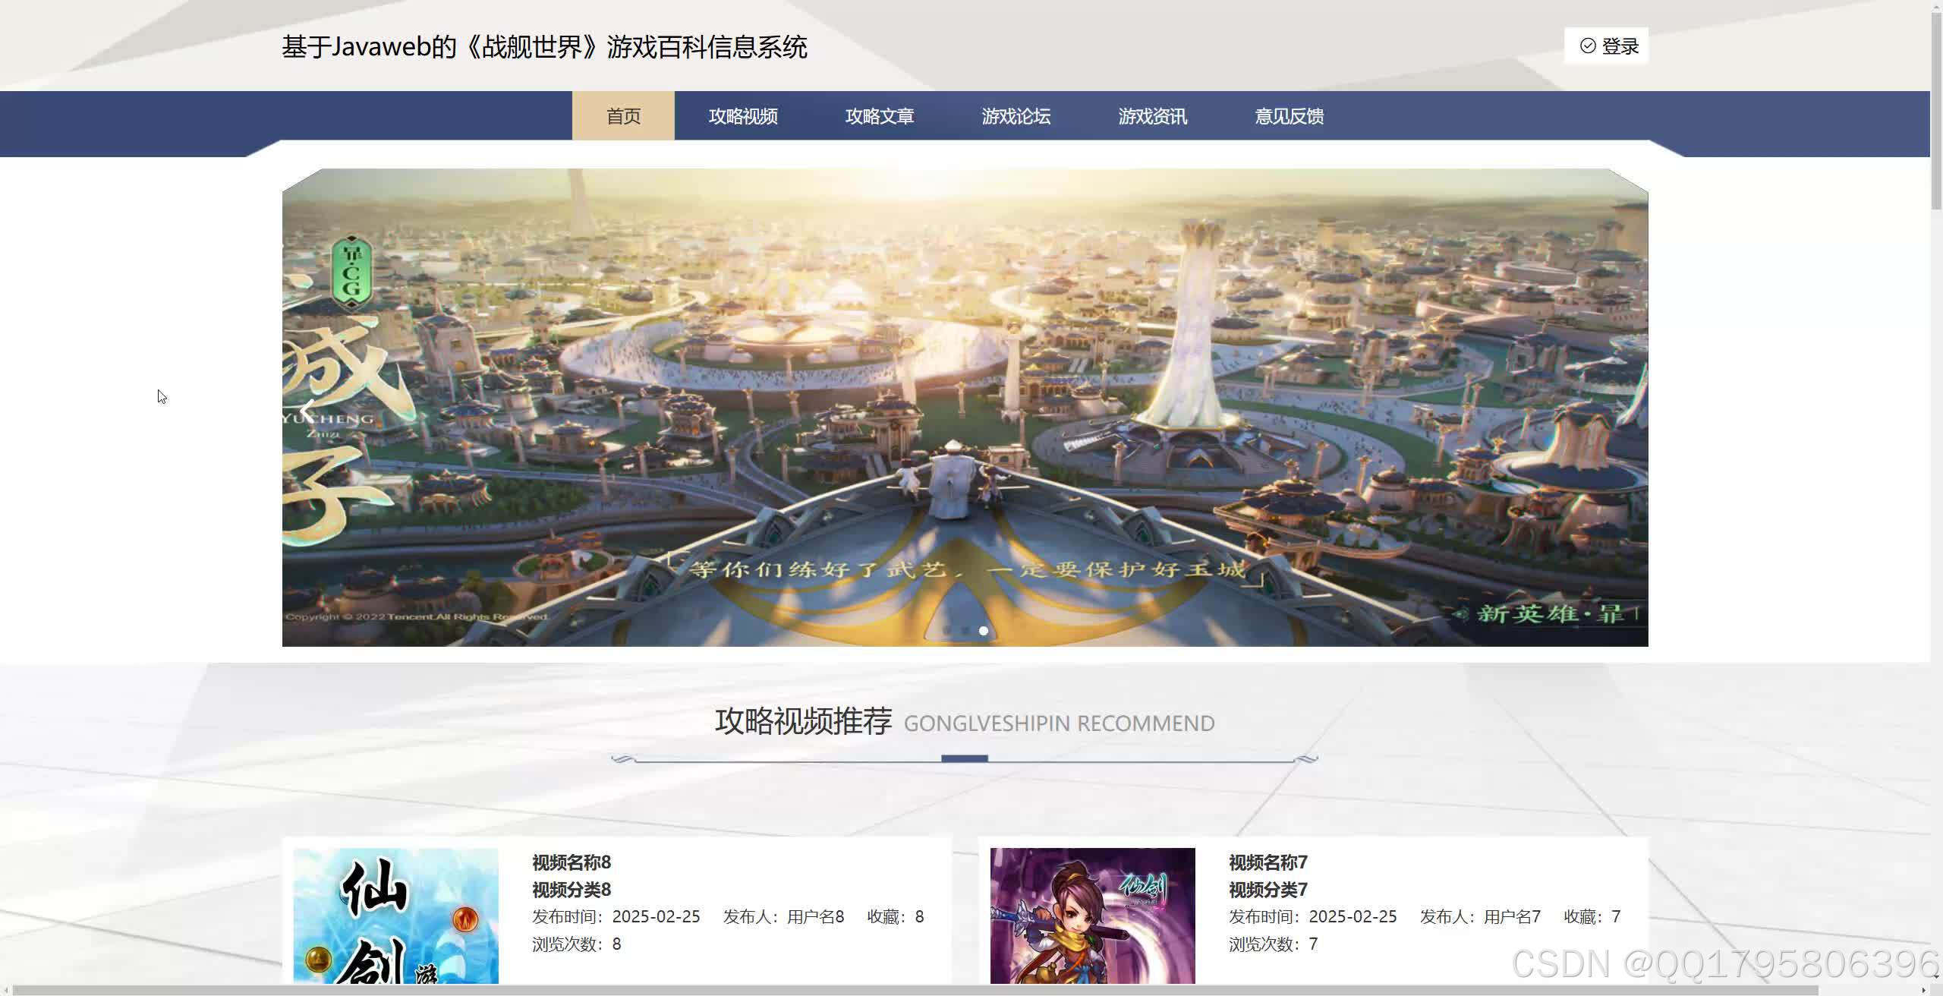Image resolution: width=1943 pixels, height=996 pixels.
Task: Open video 视频名称7
Action: [x=1266, y=862]
